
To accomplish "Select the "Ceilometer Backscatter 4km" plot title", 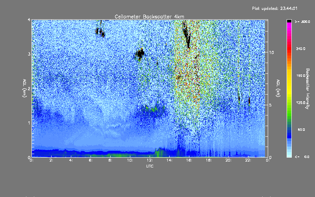I will click(149, 17).
